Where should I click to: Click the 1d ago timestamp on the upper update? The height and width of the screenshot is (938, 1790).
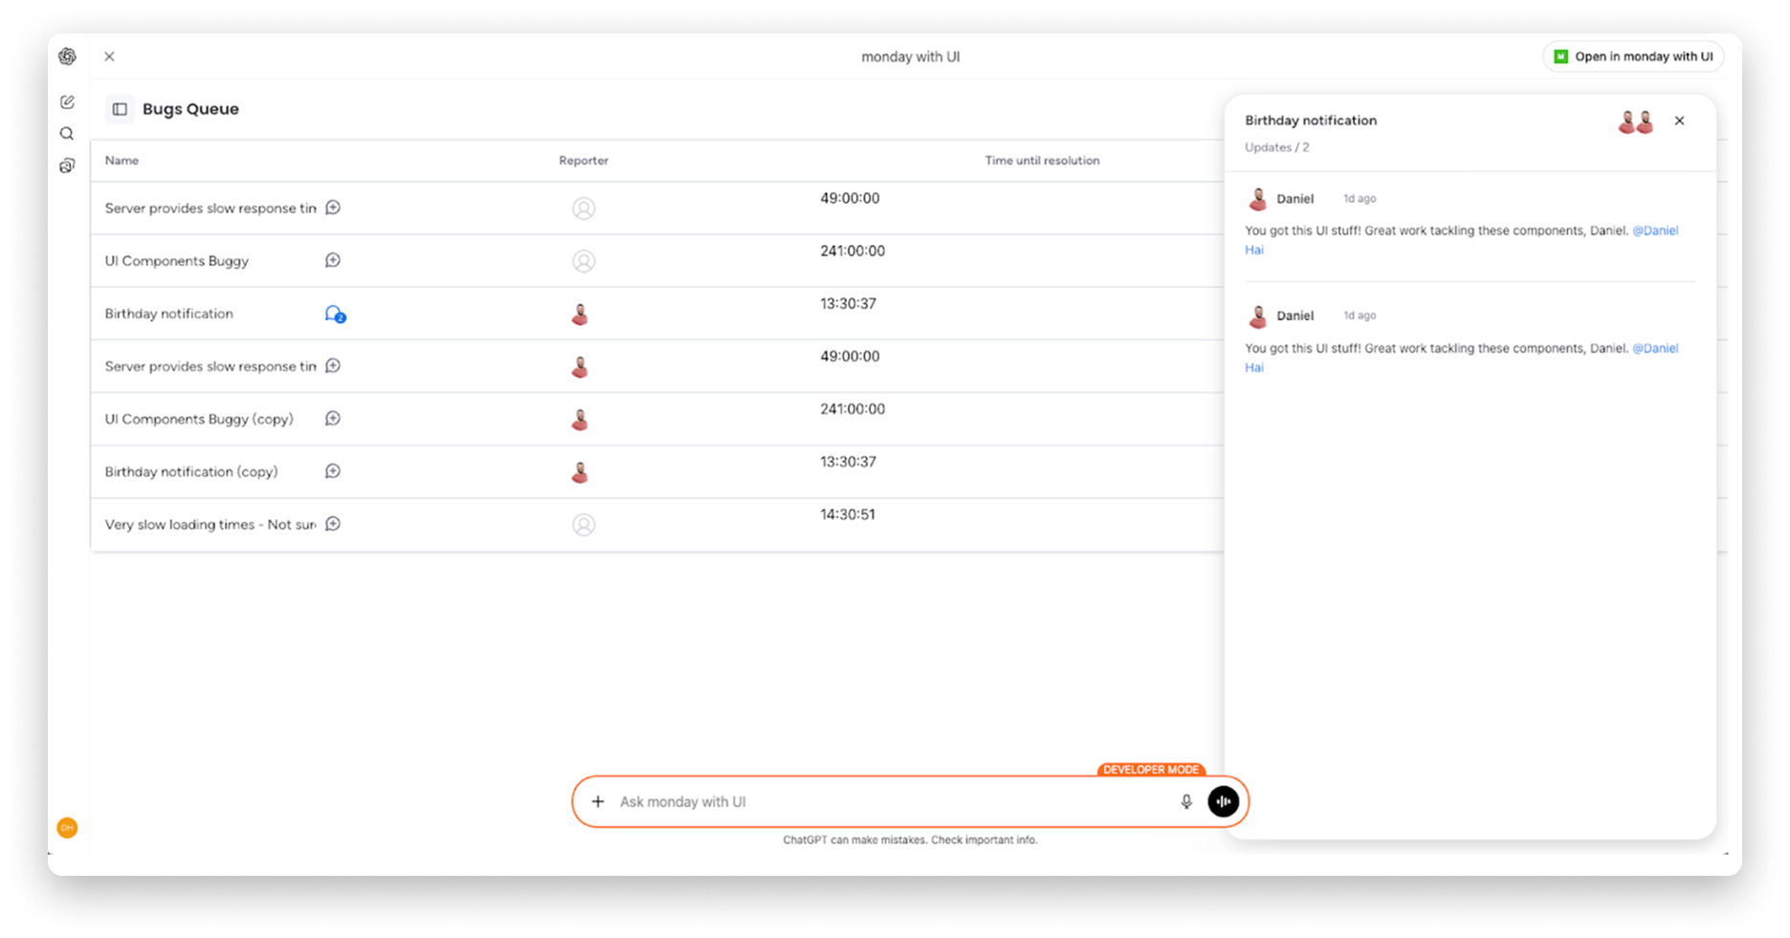pos(1359,199)
